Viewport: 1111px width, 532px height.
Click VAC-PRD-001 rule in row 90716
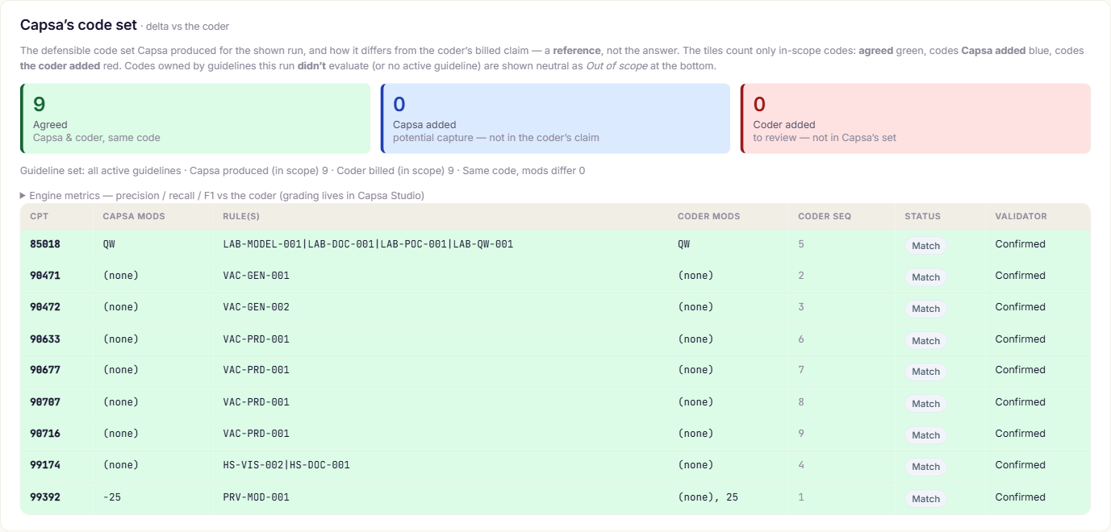[x=256, y=434]
